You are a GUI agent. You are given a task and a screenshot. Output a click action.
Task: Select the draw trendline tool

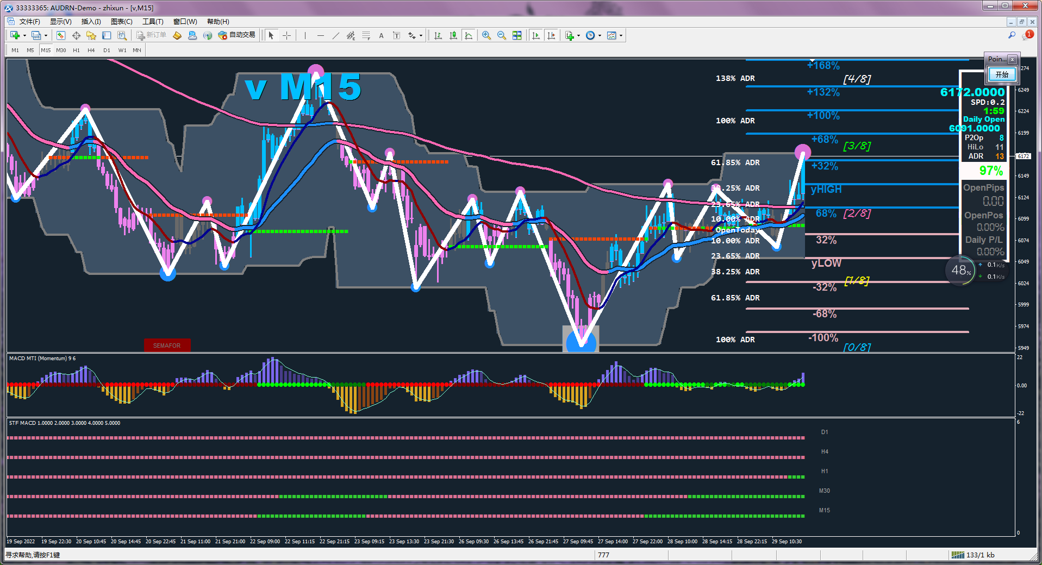(x=335, y=35)
